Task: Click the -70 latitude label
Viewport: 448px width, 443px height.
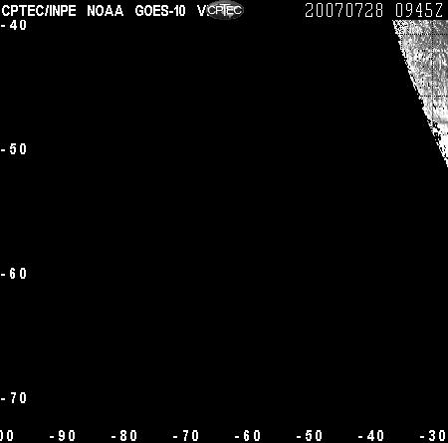Action: pos(14,398)
